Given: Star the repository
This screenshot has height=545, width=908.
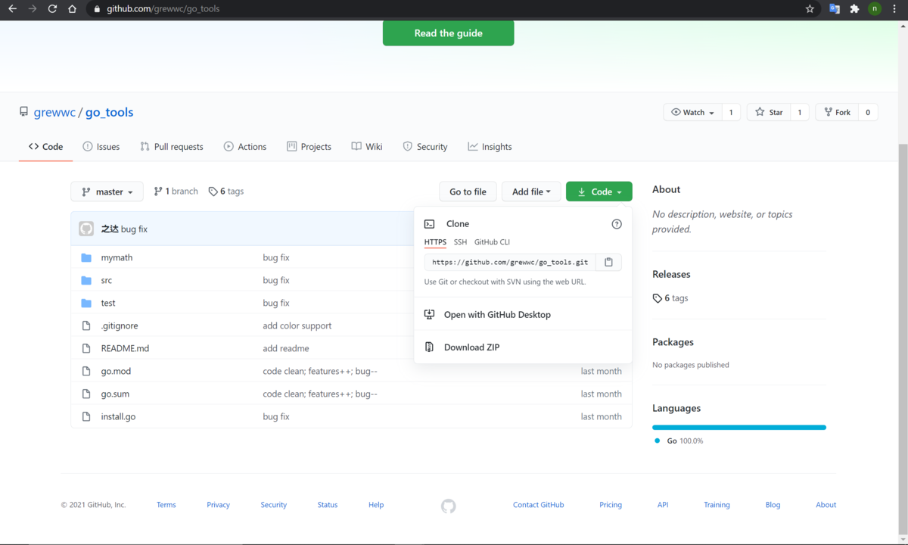Looking at the screenshot, I should click(768, 112).
